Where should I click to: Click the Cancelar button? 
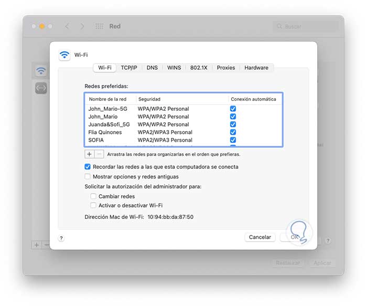click(260, 237)
